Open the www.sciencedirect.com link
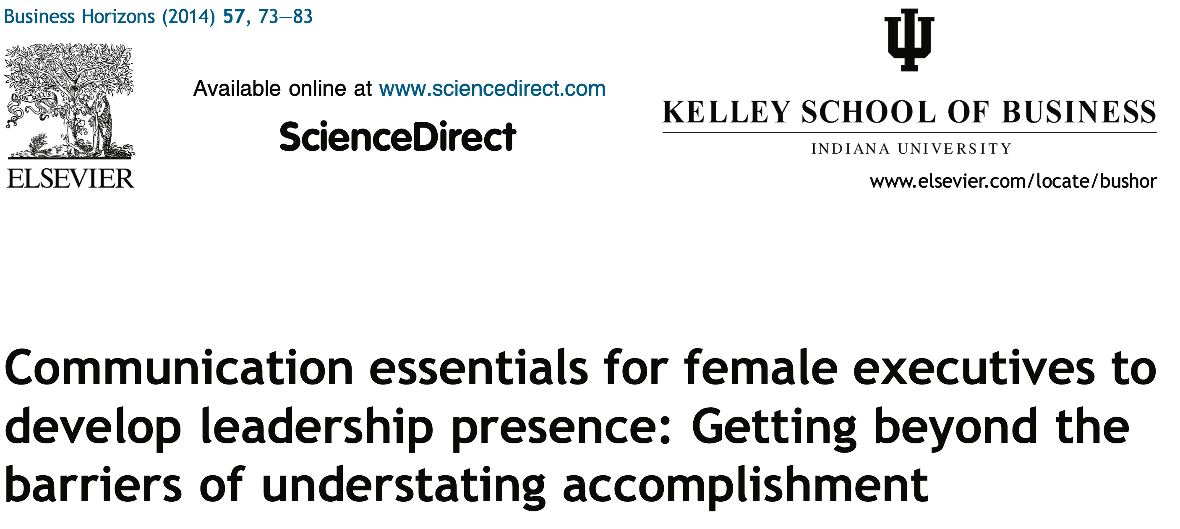This screenshot has height=529, width=1180. 492,89
